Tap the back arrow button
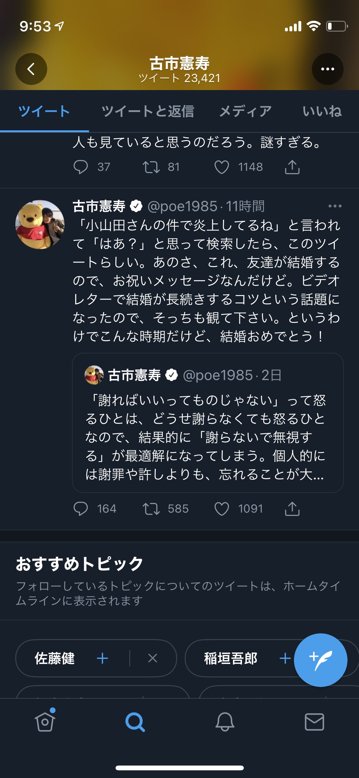The height and width of the screenshot is (778, 359). pyautogui.click(x=31, y=69)
